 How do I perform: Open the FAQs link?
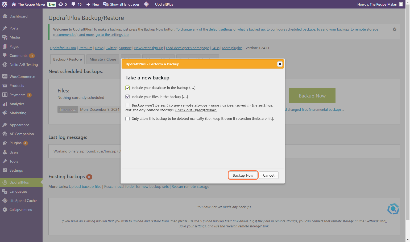[x=216, y=48]
